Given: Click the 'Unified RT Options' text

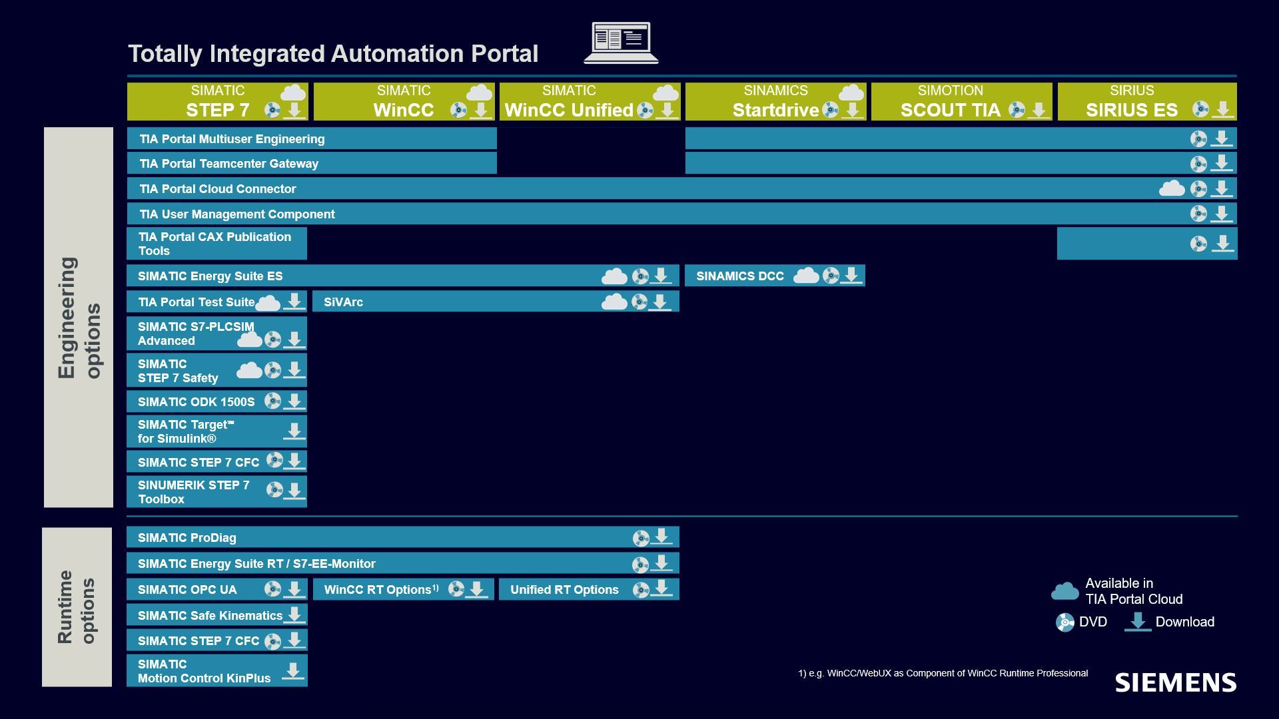Looking at the screenshot, I should (x=564, y=590).
